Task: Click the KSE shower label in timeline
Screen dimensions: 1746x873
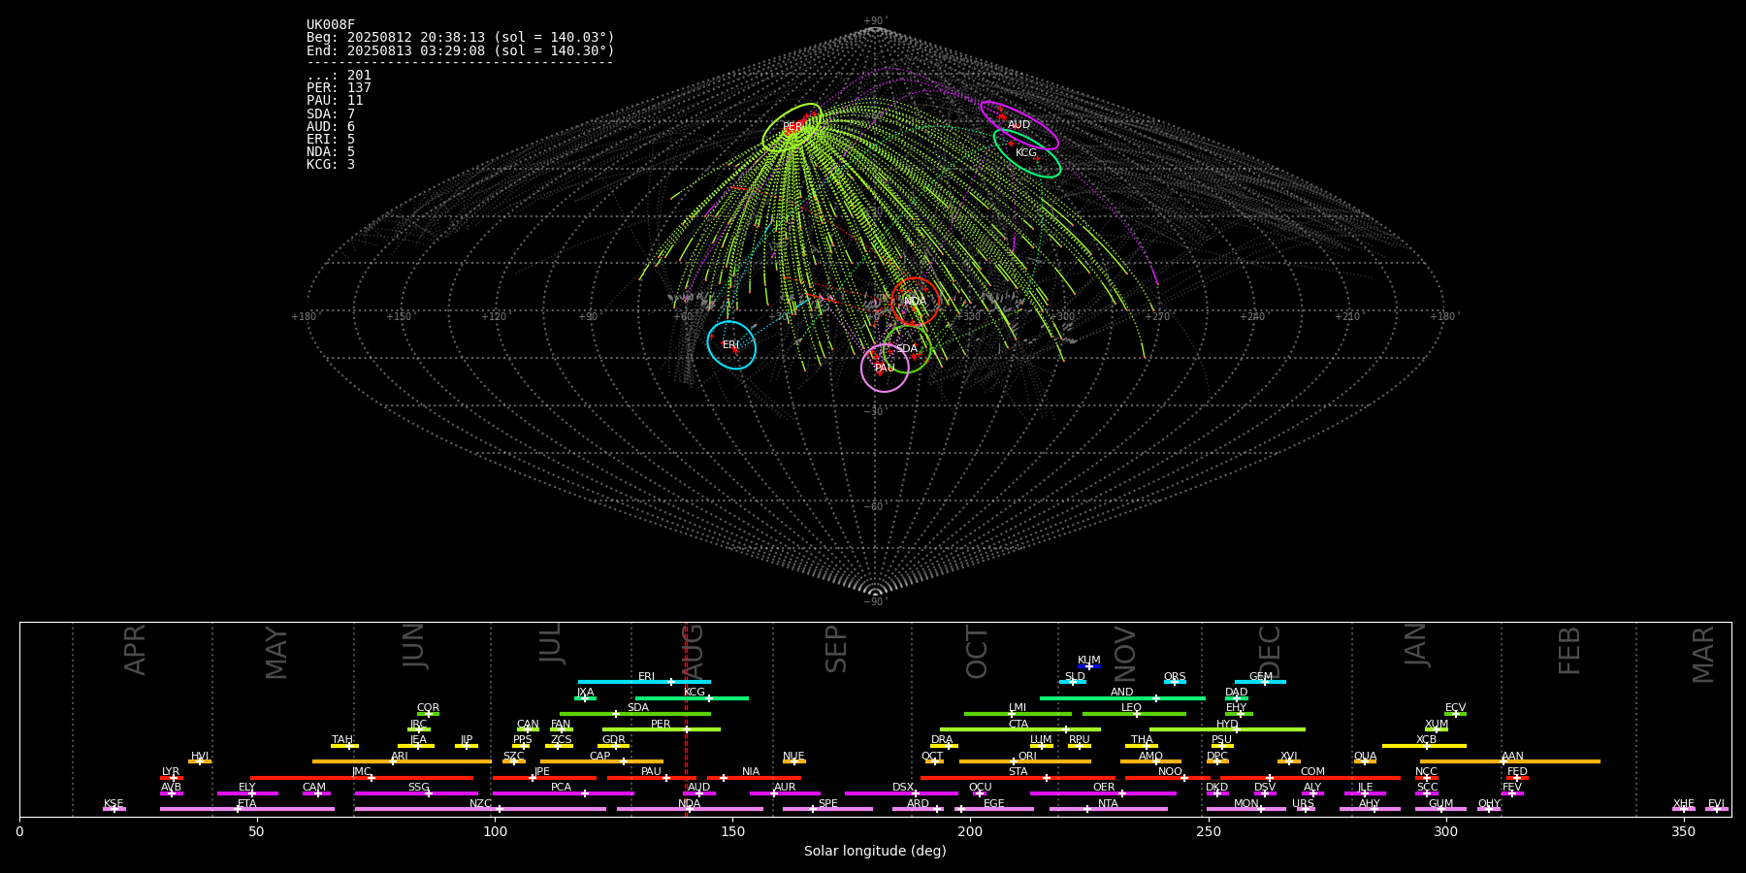Action: 113,804
